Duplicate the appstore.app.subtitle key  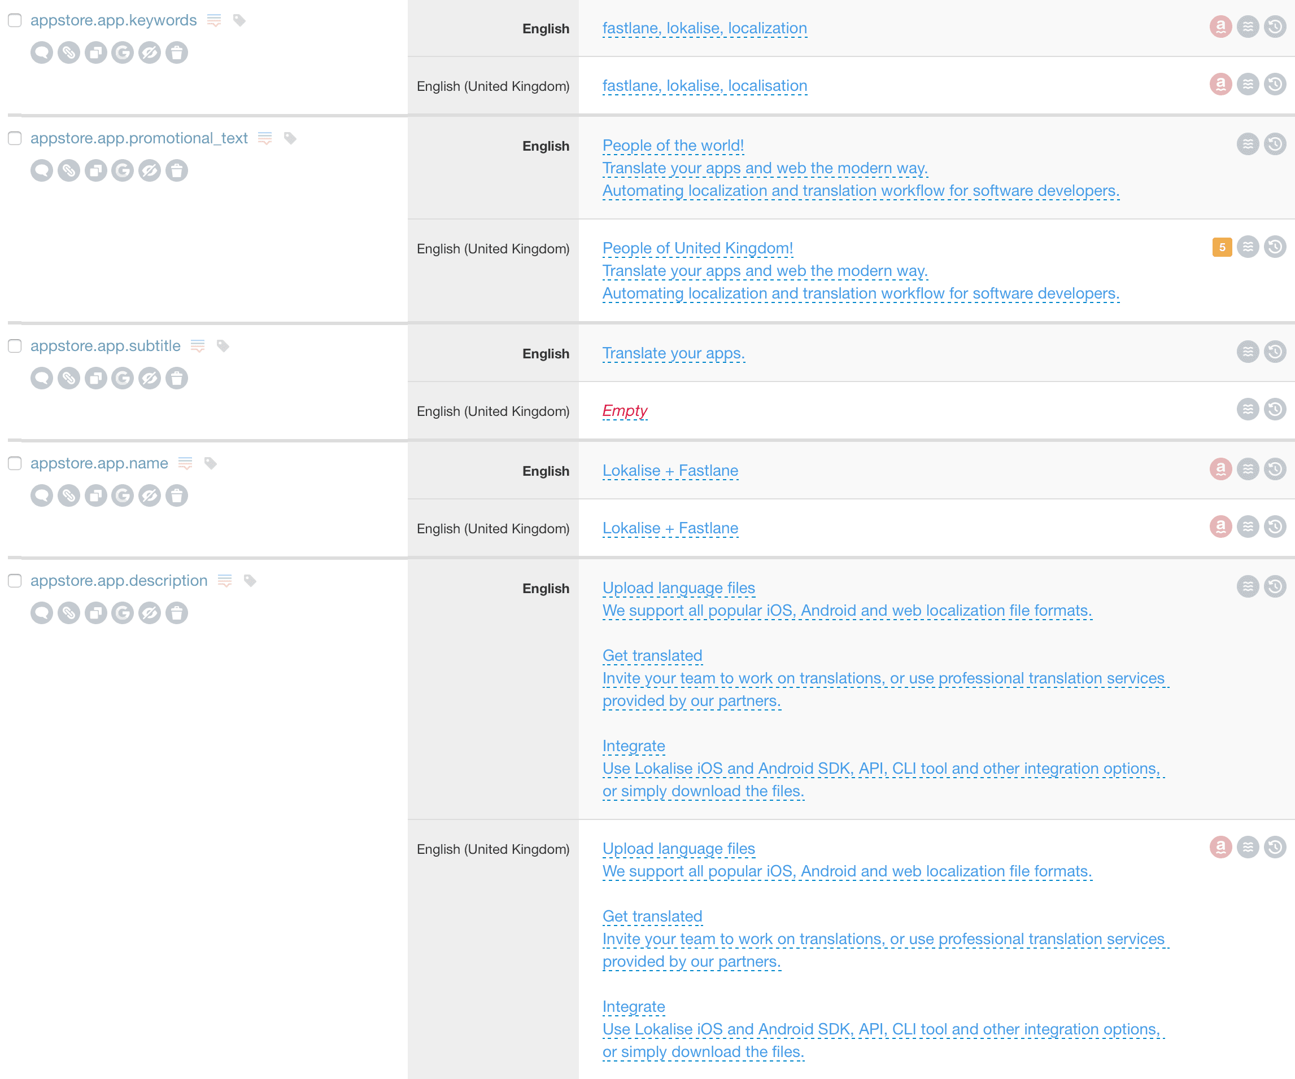pyautogui.click(x=95, y=378)
